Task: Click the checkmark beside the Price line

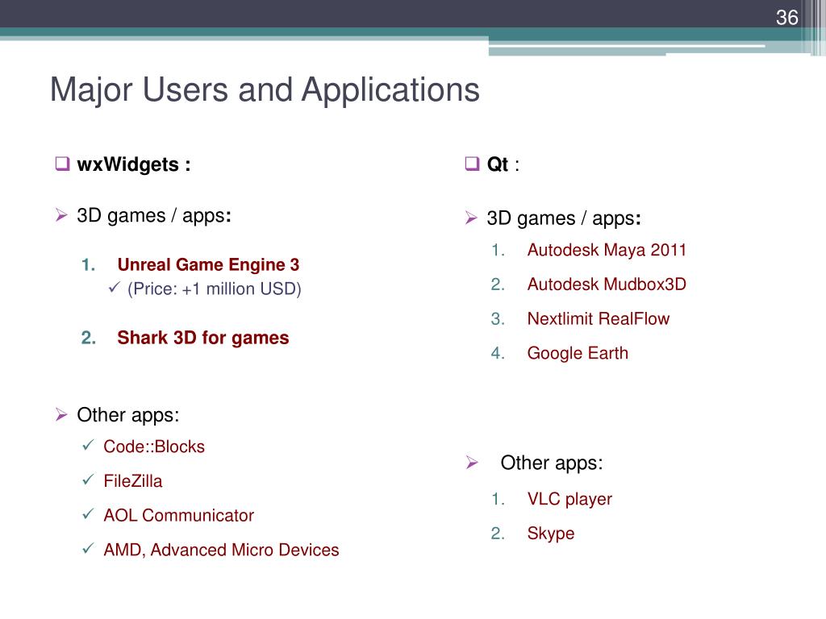Action: [114, 288]
